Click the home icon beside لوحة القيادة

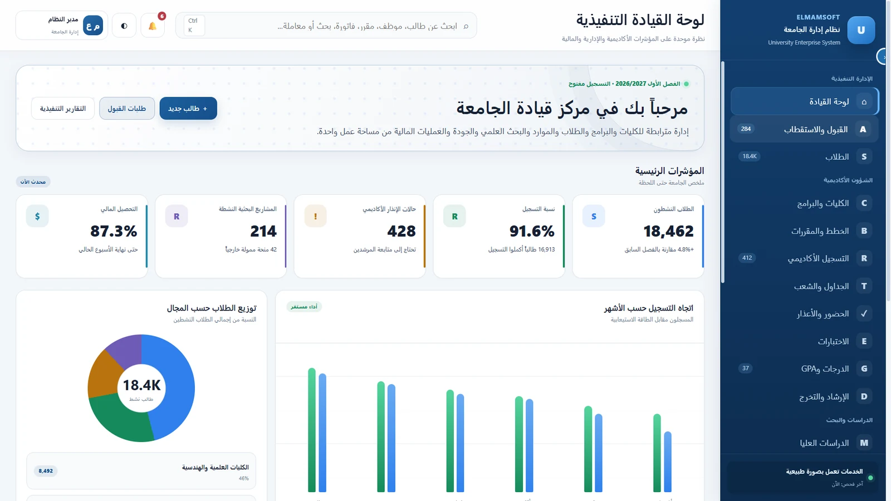coord(864,101)
